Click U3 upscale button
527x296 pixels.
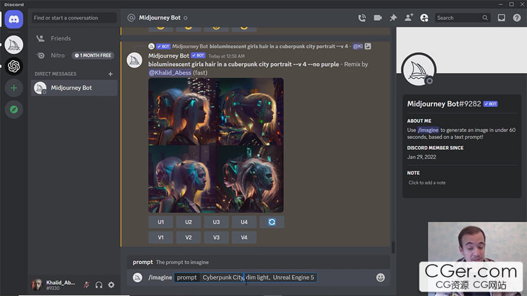tap(216, 222)
